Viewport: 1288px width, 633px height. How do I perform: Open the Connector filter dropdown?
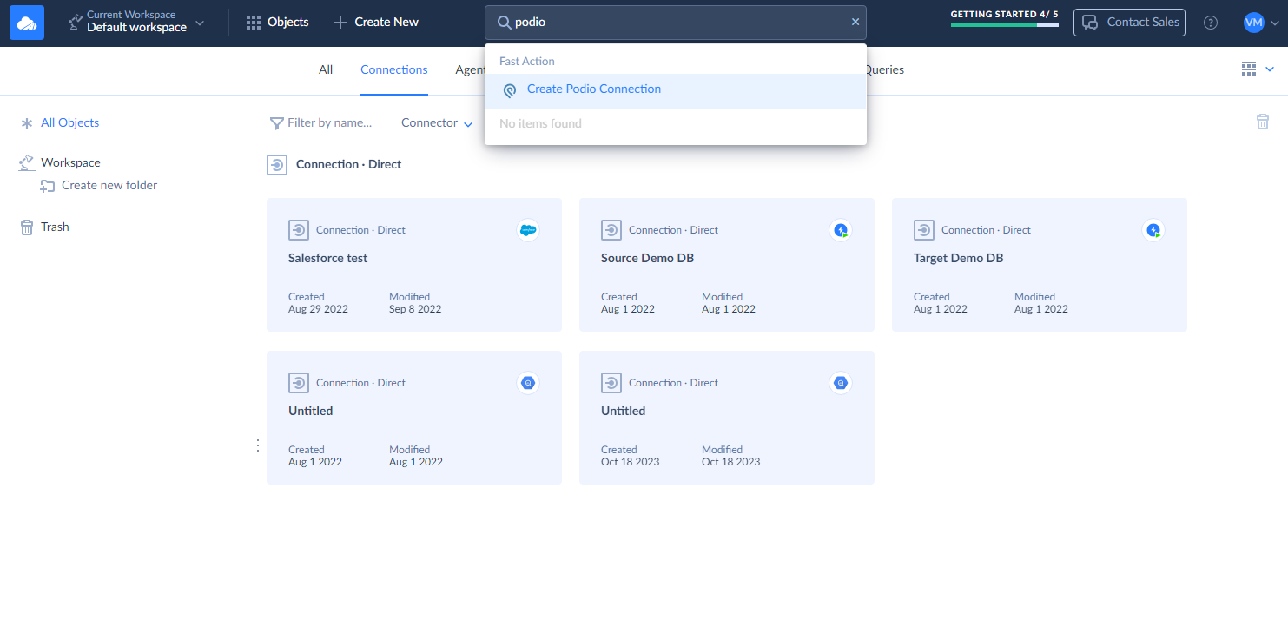pos(436,123)
